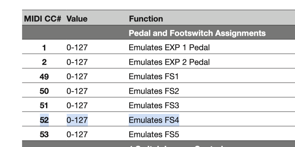Click the Emulates FS5 function text
This screenshot has width=295, height=147.
click(x=154, y=134)
